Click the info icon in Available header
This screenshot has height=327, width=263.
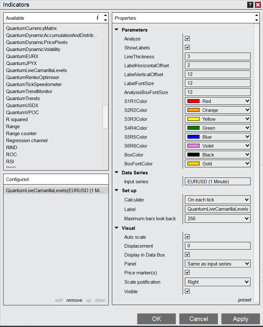98,18
